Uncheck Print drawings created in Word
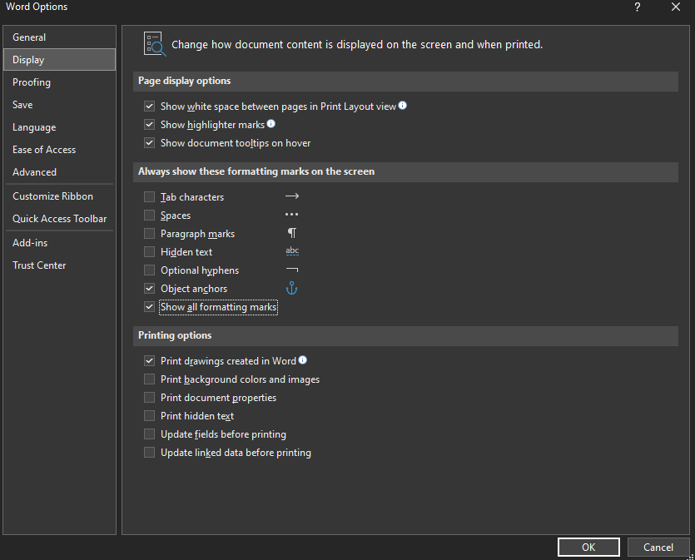Screen dimensions: 695x560 click(x=149, y=361)
